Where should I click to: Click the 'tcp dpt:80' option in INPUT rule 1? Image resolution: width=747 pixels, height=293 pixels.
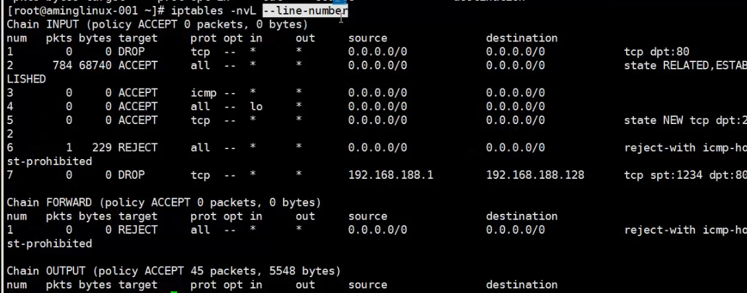pos(656,52)
